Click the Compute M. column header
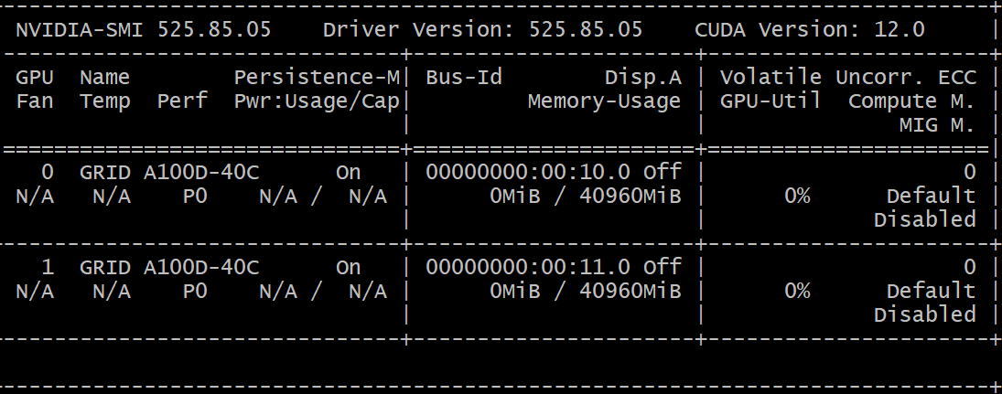 coord(911,101)
